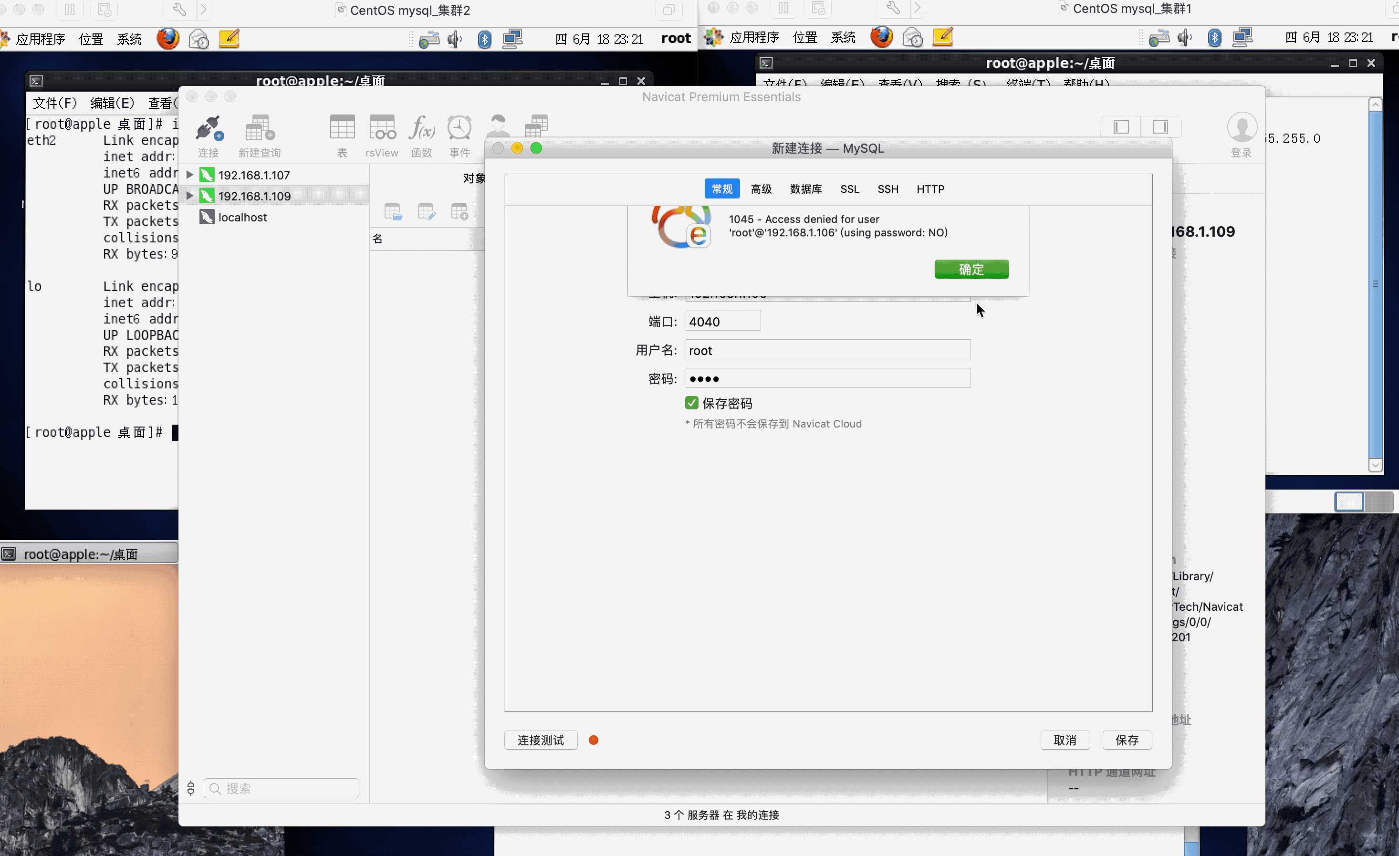1399x856 pixels.
Task: Toggle the right pane layout button
Action: click(x=1160, y=126)
